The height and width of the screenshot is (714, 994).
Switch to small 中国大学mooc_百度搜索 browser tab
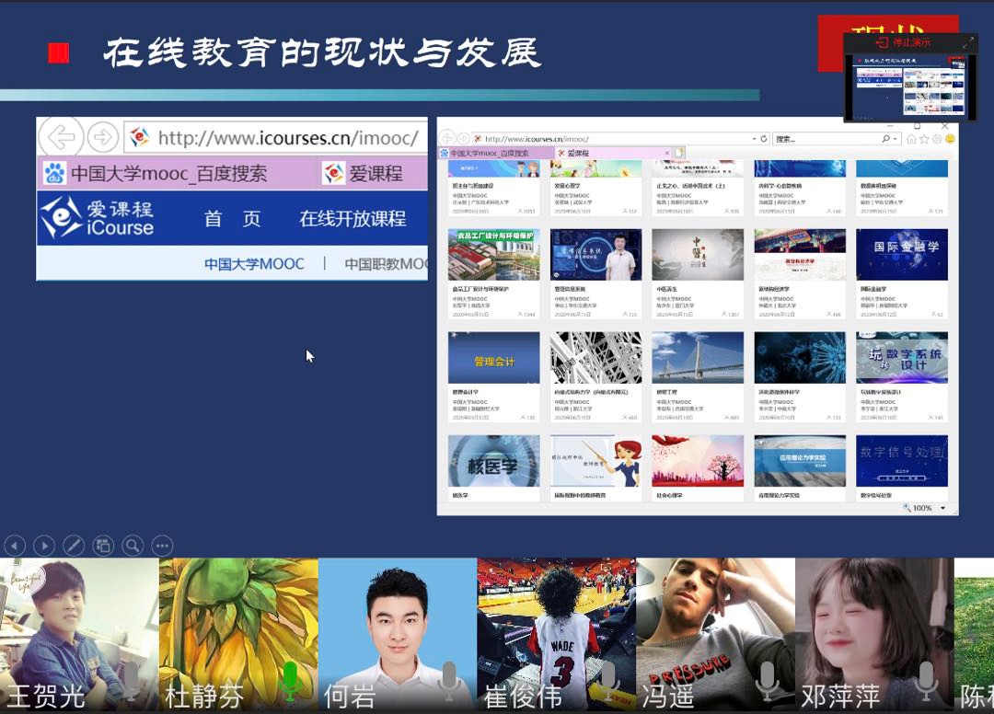coord(496,154)
